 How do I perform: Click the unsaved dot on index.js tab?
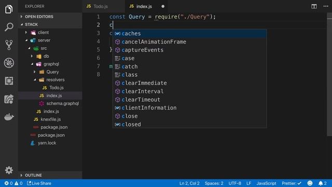point(163,6)
